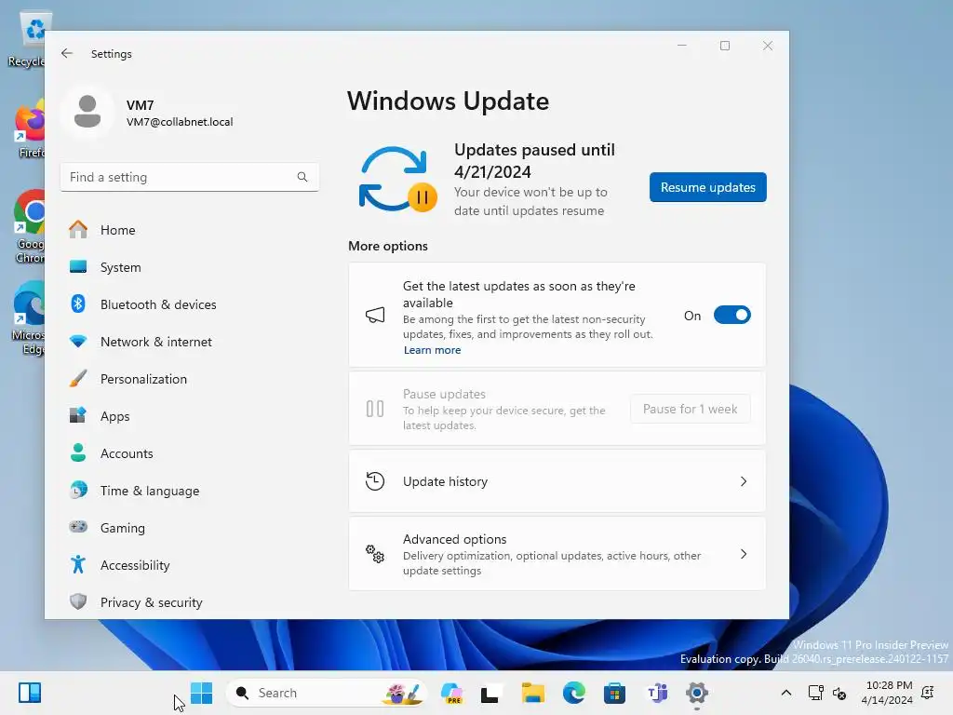Go to Home settings page
The width and height of the screenshot is (953, 715).
[190, 230]
